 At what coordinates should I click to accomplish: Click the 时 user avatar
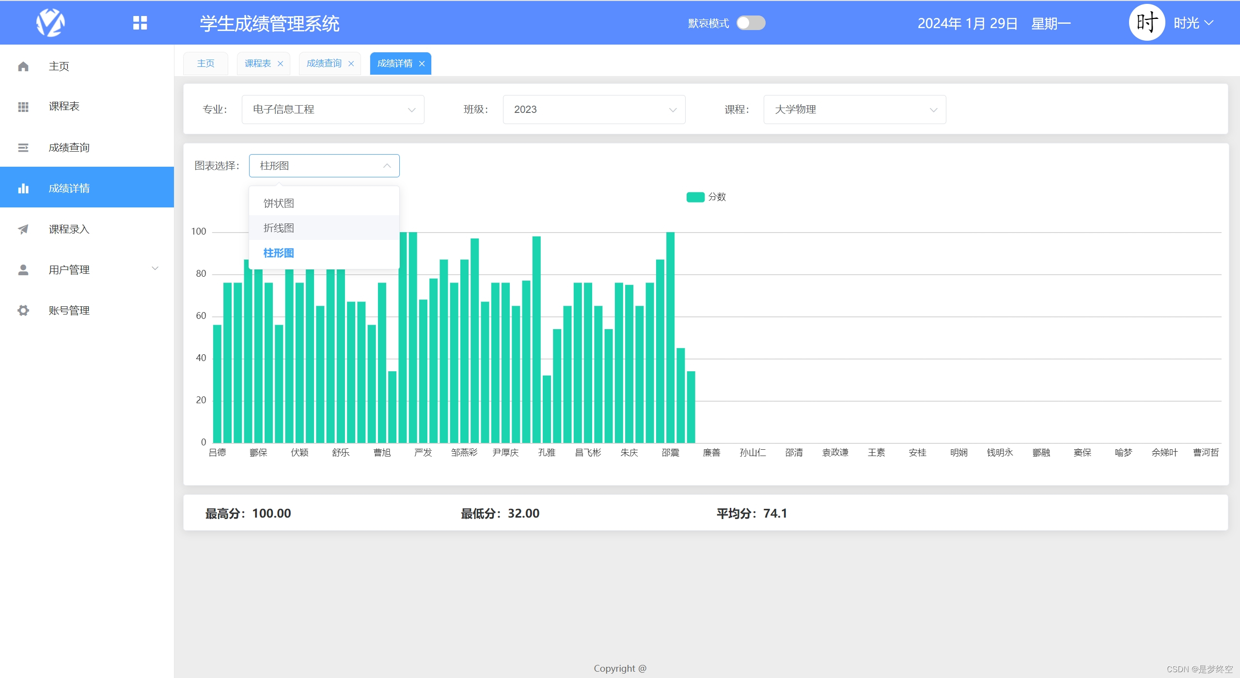(x=1146, y=23)
